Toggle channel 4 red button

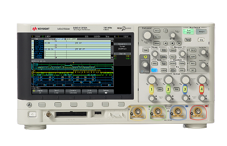point(202,89)
